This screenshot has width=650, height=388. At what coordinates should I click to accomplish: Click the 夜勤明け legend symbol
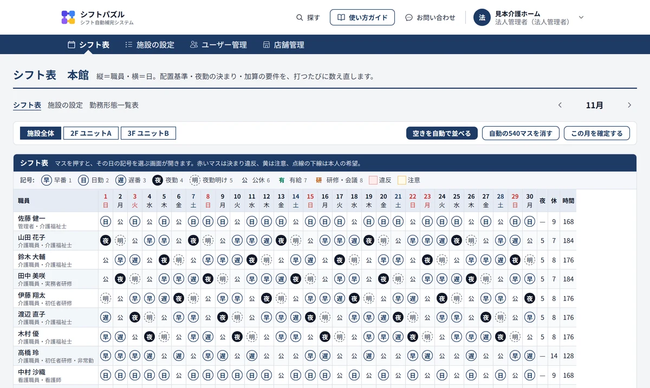[195, 180]
